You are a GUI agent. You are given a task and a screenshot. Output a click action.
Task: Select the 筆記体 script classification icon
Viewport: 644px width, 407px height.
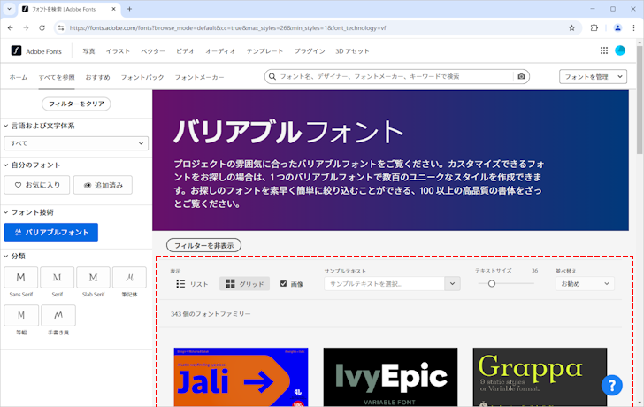pyautogui.click(x=129, y=278)
